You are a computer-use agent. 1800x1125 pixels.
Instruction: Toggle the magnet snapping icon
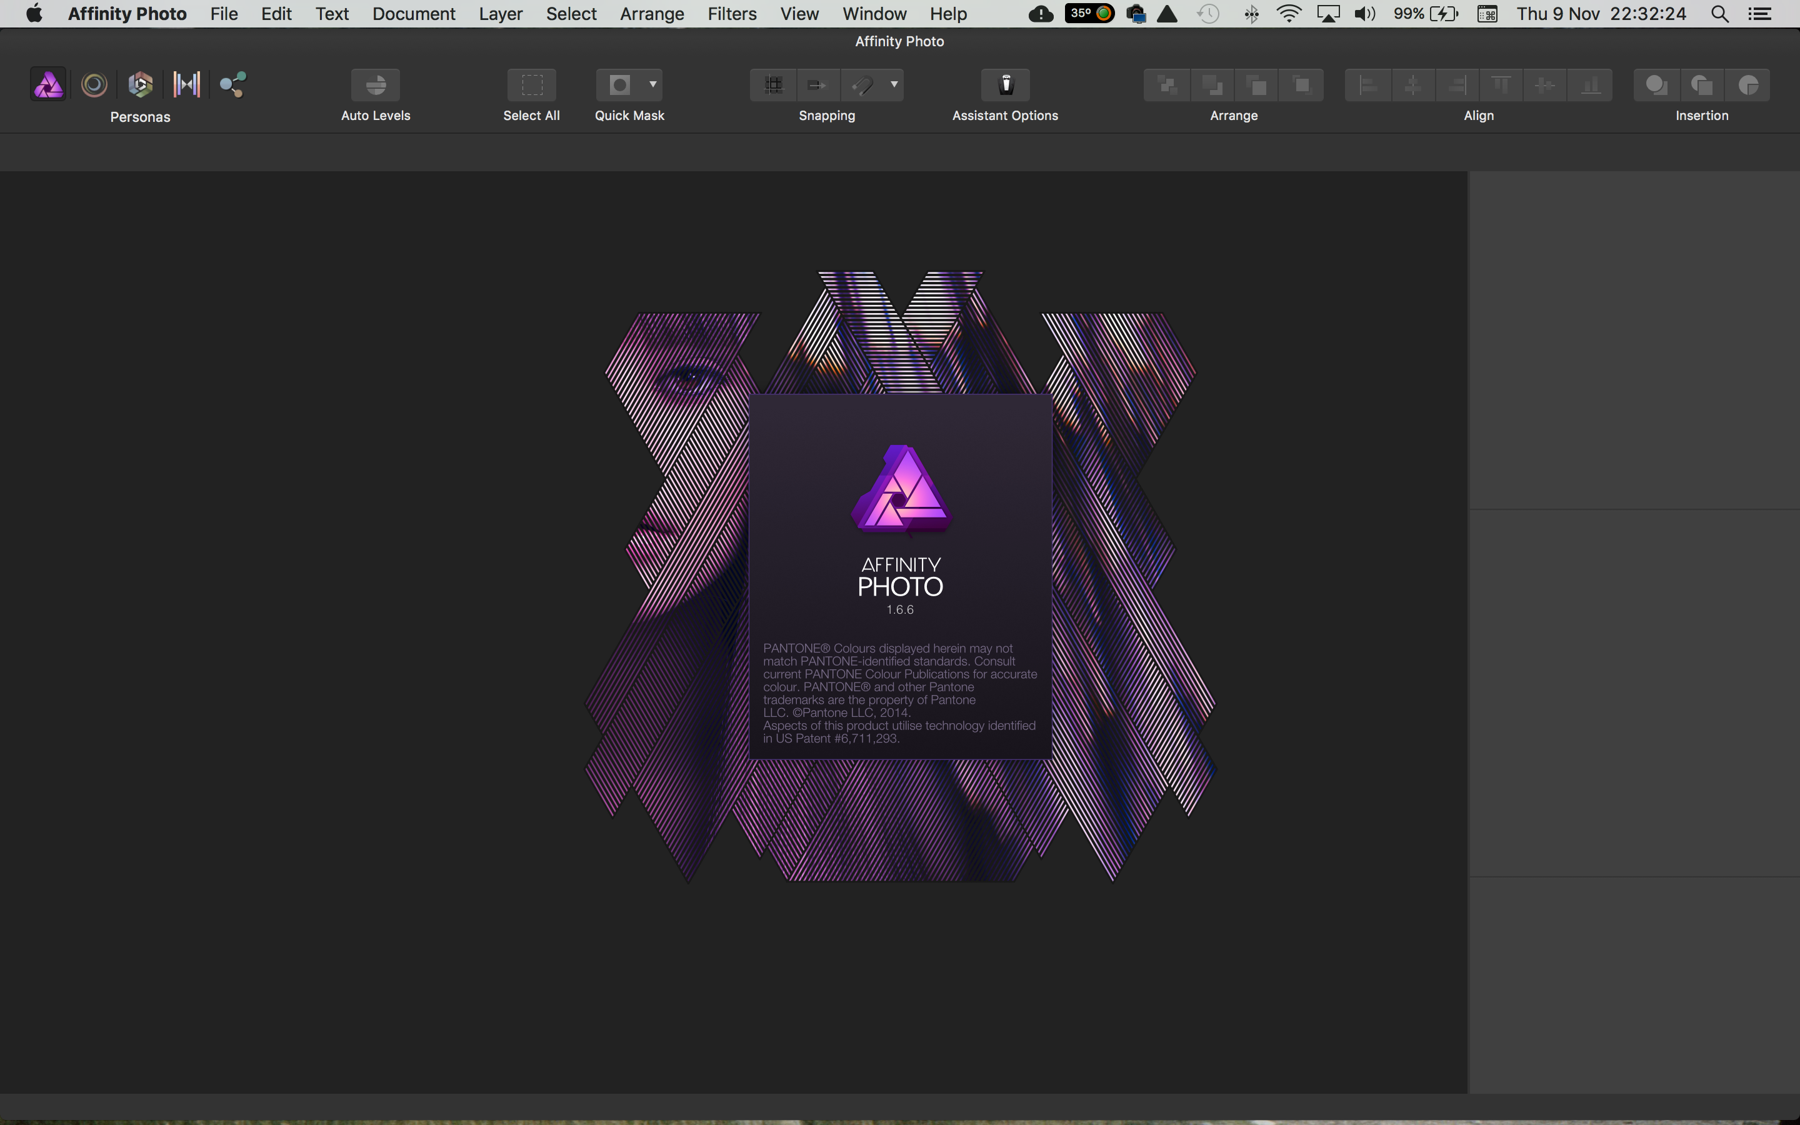(x=862, y=85)
